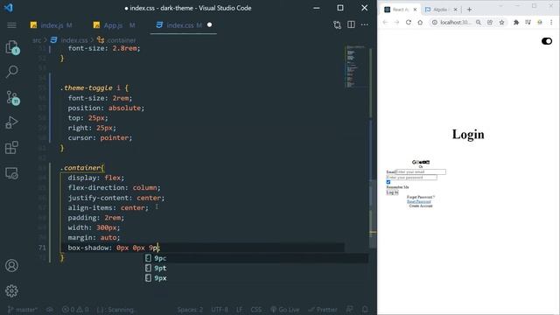Screen dimensions: 560x315
Task: Click the feedback icon in status bar
Action: pos(350,310)
